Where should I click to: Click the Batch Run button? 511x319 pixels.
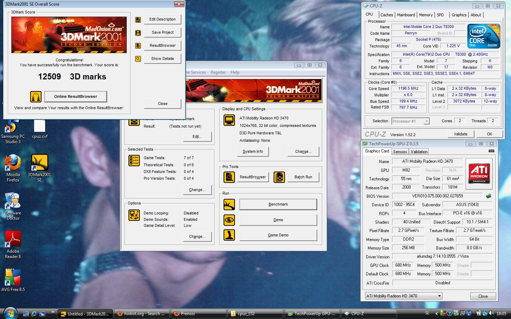tap(303, 177)
